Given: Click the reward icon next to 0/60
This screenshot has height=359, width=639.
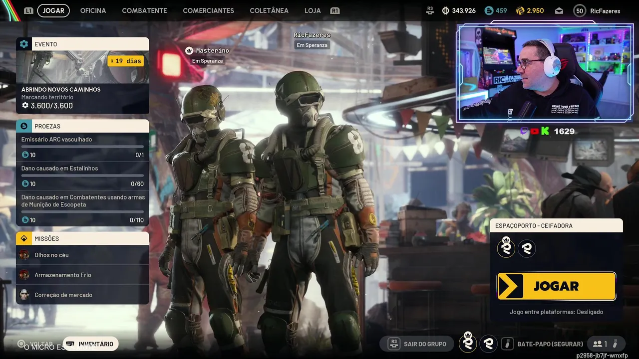Looking at the screenshot, I should coord(25,184).
